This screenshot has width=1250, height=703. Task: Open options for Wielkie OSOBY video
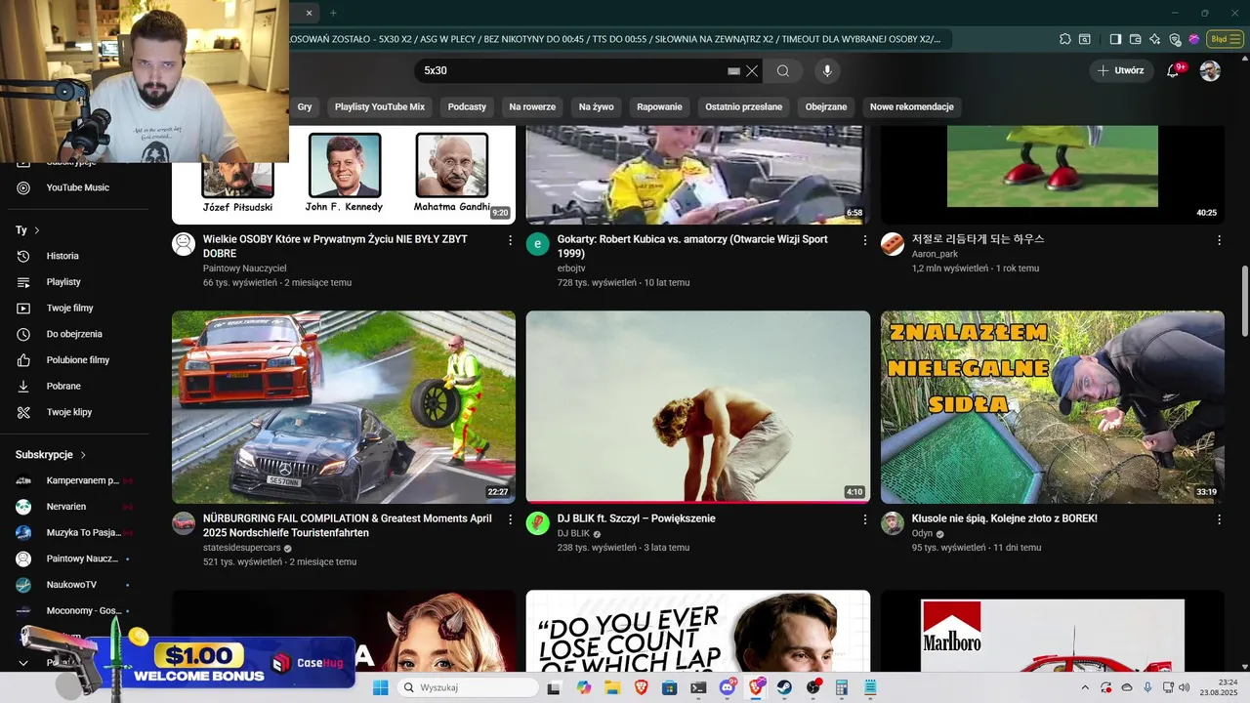tap(510, 240)
